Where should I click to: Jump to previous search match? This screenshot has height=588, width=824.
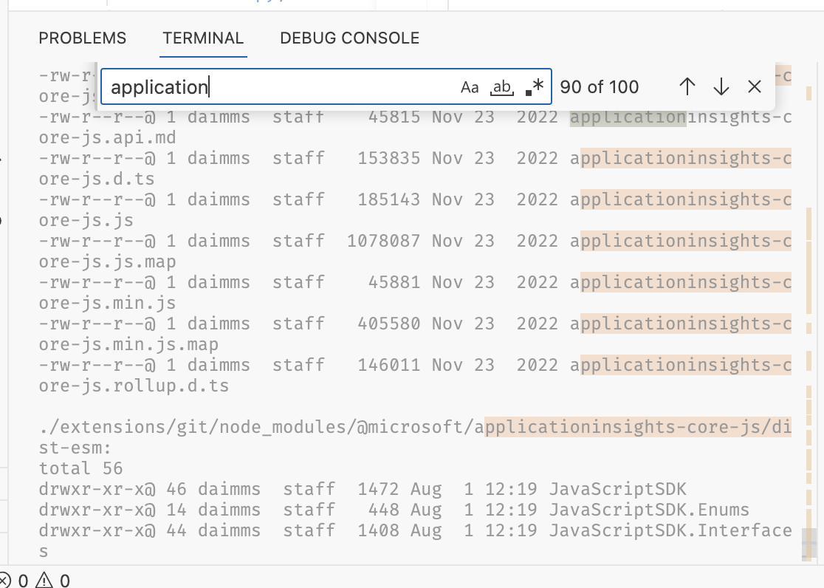687,86
